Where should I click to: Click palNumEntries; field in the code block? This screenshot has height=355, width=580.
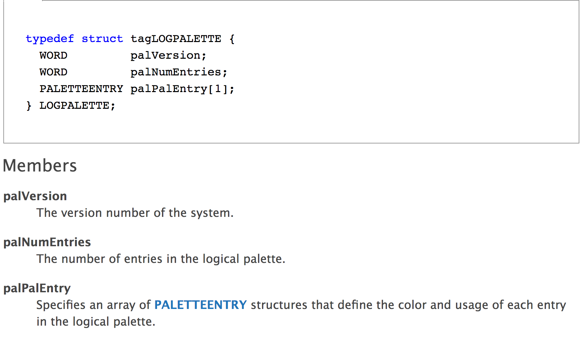pos(179,72)
